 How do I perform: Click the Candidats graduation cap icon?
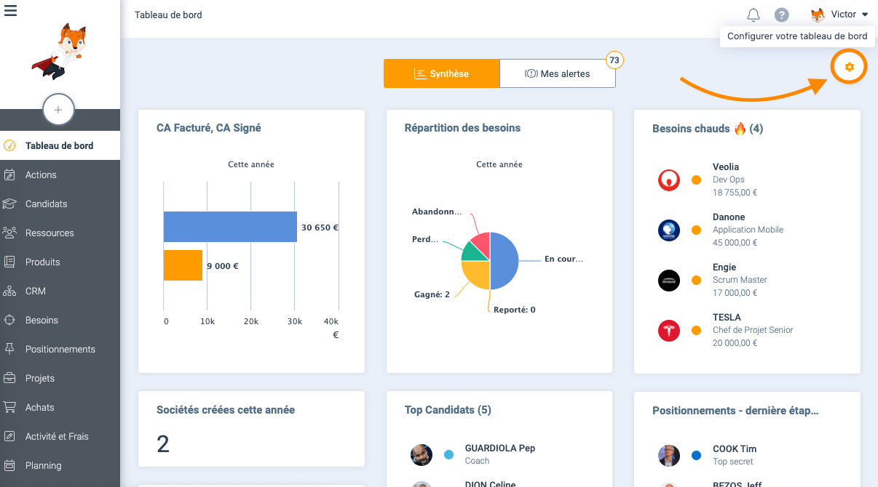click(9, 204)
